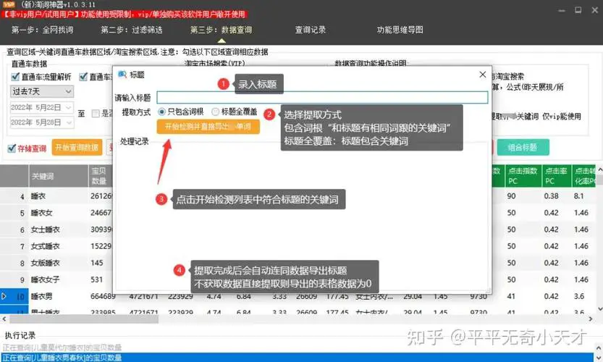The image size is (603, 362).
Task: Open the 查询记录 tab
Action: (x=311, y=30)
